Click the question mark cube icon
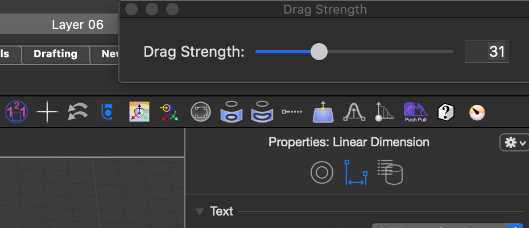Image resolution: width=529 pixels, height=228 pixels. tap(446, 112)
